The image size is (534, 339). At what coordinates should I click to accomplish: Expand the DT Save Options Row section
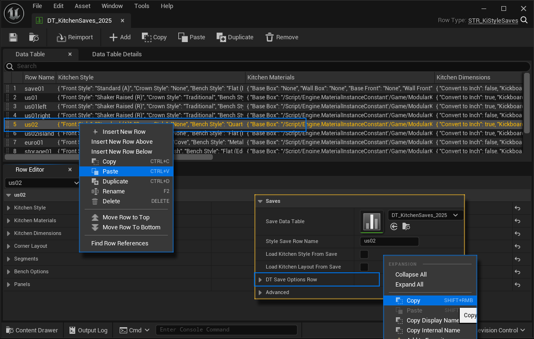(260, 280)
